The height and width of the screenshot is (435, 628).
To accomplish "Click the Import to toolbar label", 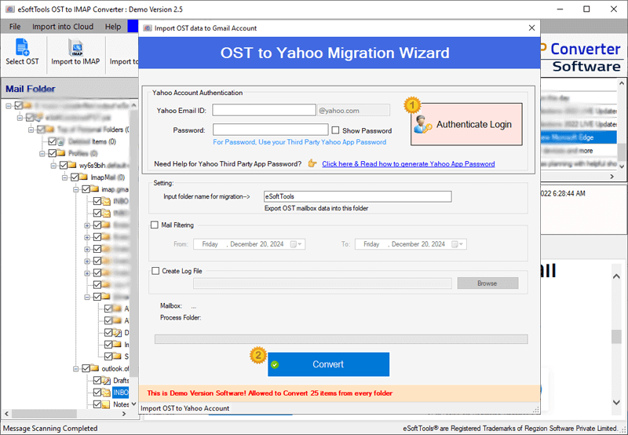I will tap(124, 62).
